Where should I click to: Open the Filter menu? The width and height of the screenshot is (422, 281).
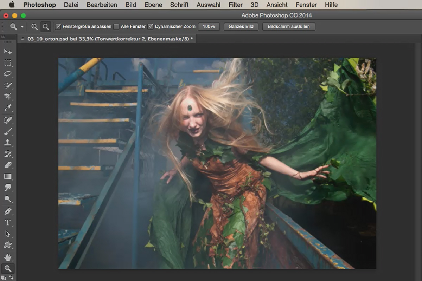[236, 5]
